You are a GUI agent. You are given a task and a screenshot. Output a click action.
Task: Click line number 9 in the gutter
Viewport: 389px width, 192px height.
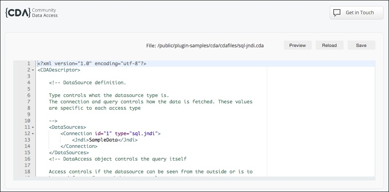pyautogui.click(x=29, y=114)
